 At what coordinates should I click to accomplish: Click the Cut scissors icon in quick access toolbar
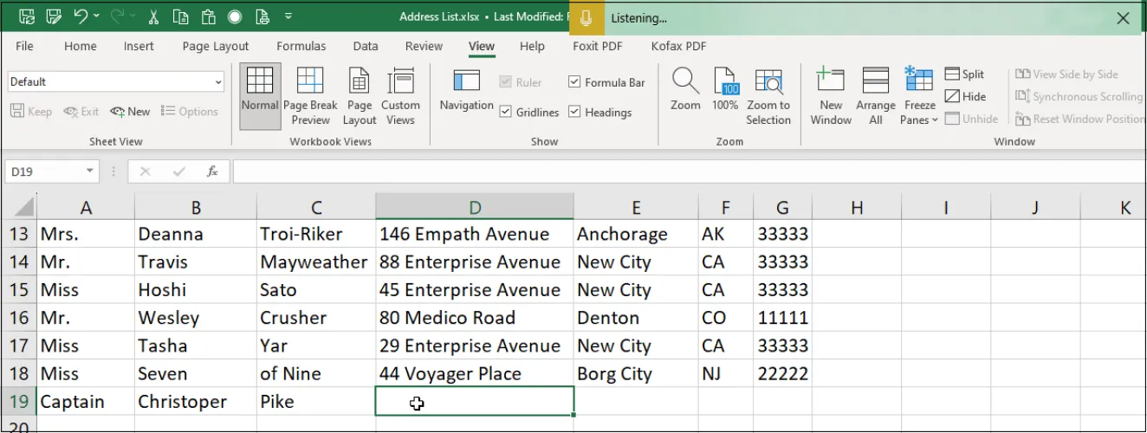click(x=153, y=16)
